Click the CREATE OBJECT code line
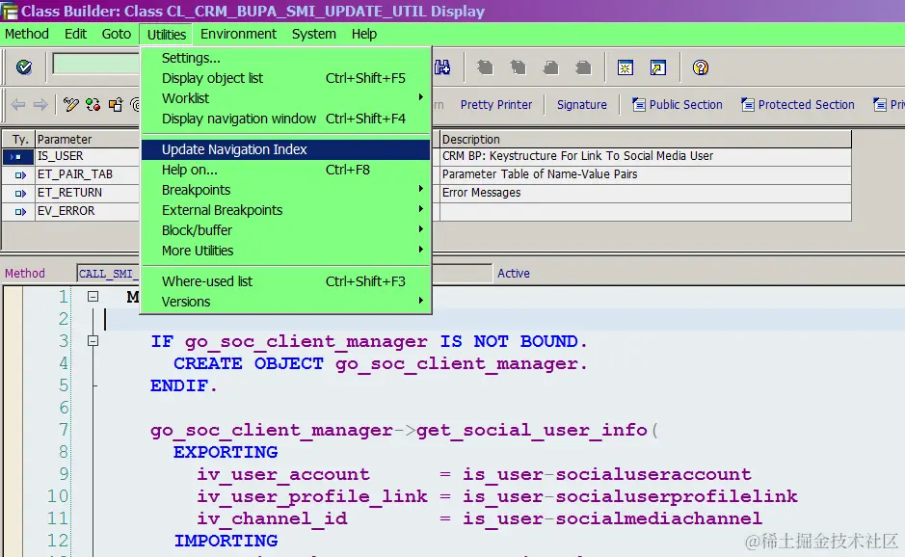Viewport: 905px width, 557px height. tap(380, 363)
